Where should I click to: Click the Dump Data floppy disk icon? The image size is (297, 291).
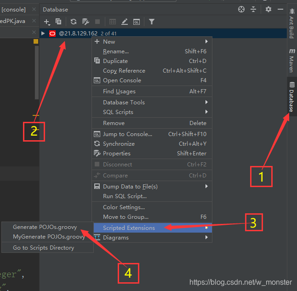tap(97, 187)
